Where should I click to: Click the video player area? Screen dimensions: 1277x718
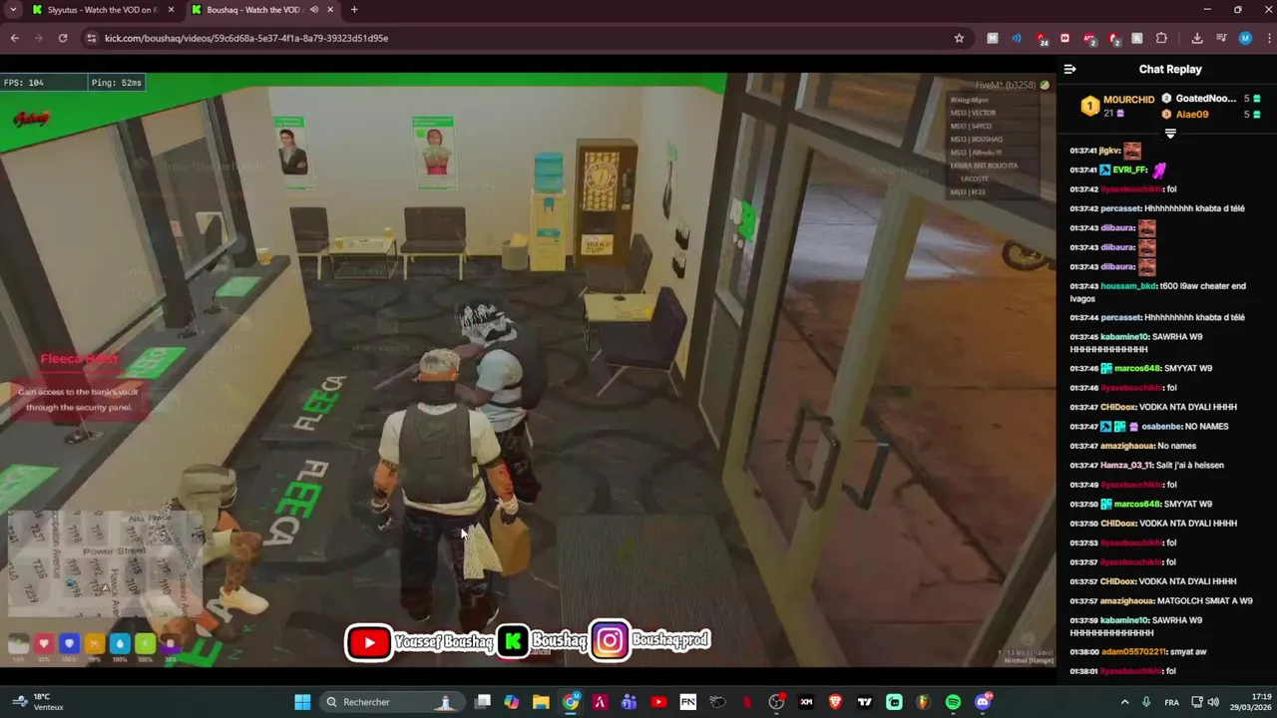[528, 371]
